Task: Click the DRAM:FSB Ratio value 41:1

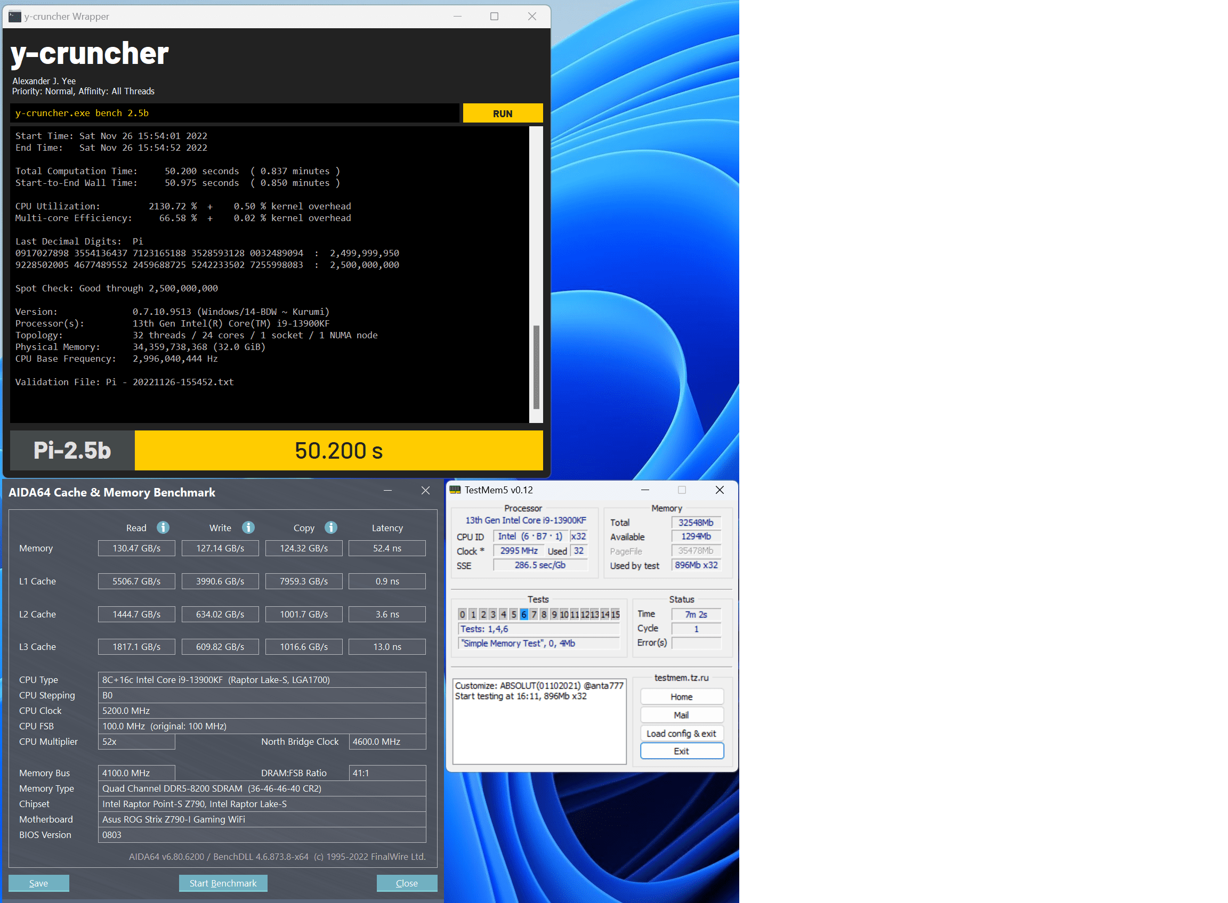Action: pyautogui.click(x=387, y=773)
